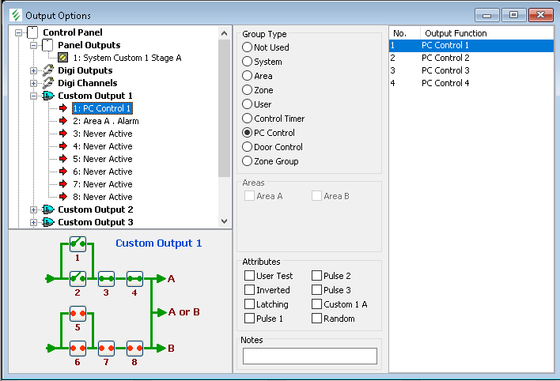
Task: Expand the Digi Channels tree node
Action: pos(33,83)
